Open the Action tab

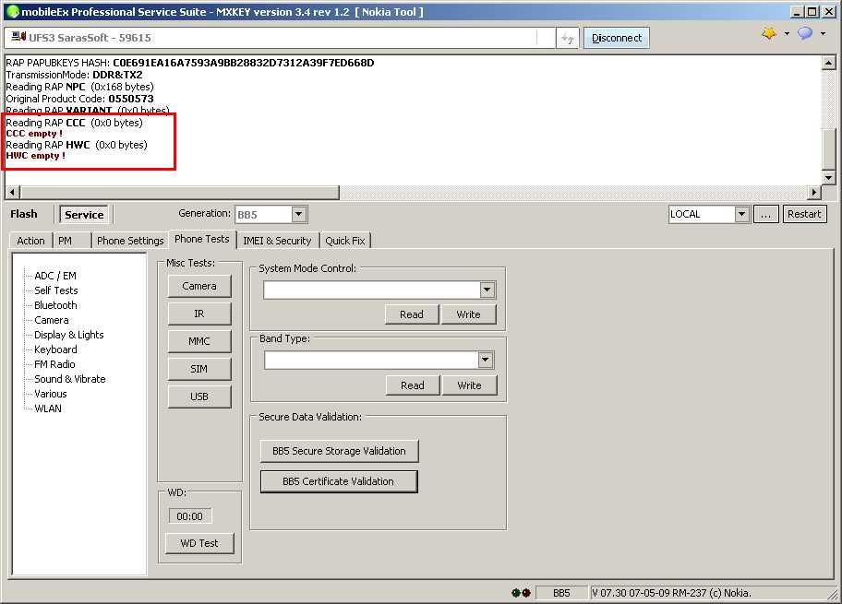(x=30, y=241)
